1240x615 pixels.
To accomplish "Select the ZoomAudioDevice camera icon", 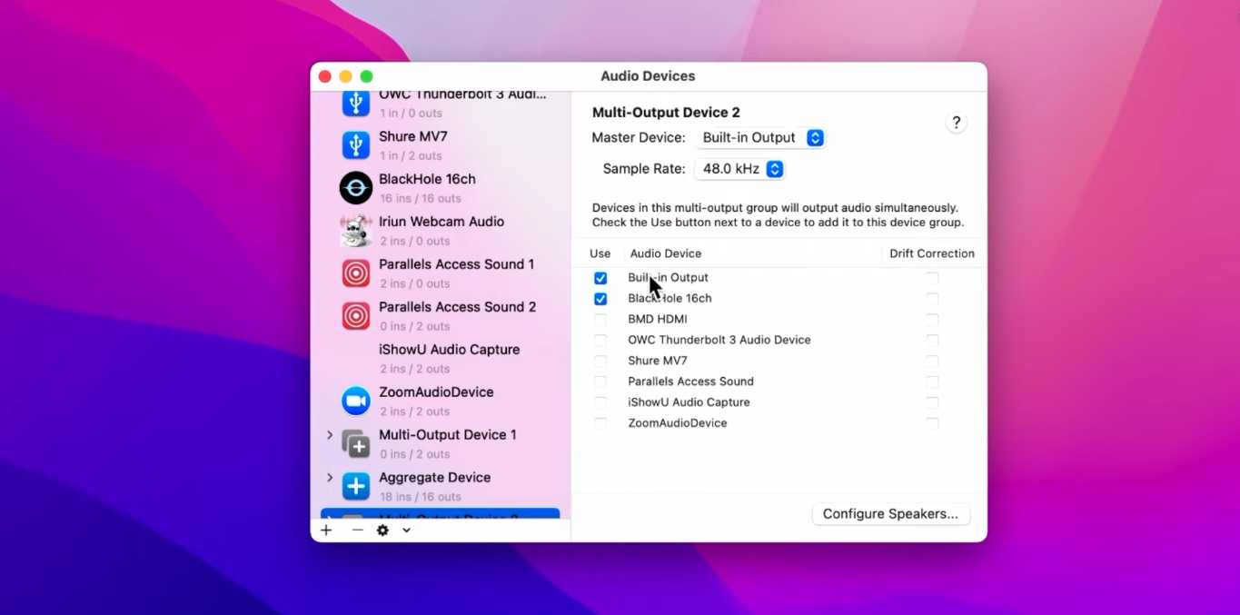I will (355, 401).
